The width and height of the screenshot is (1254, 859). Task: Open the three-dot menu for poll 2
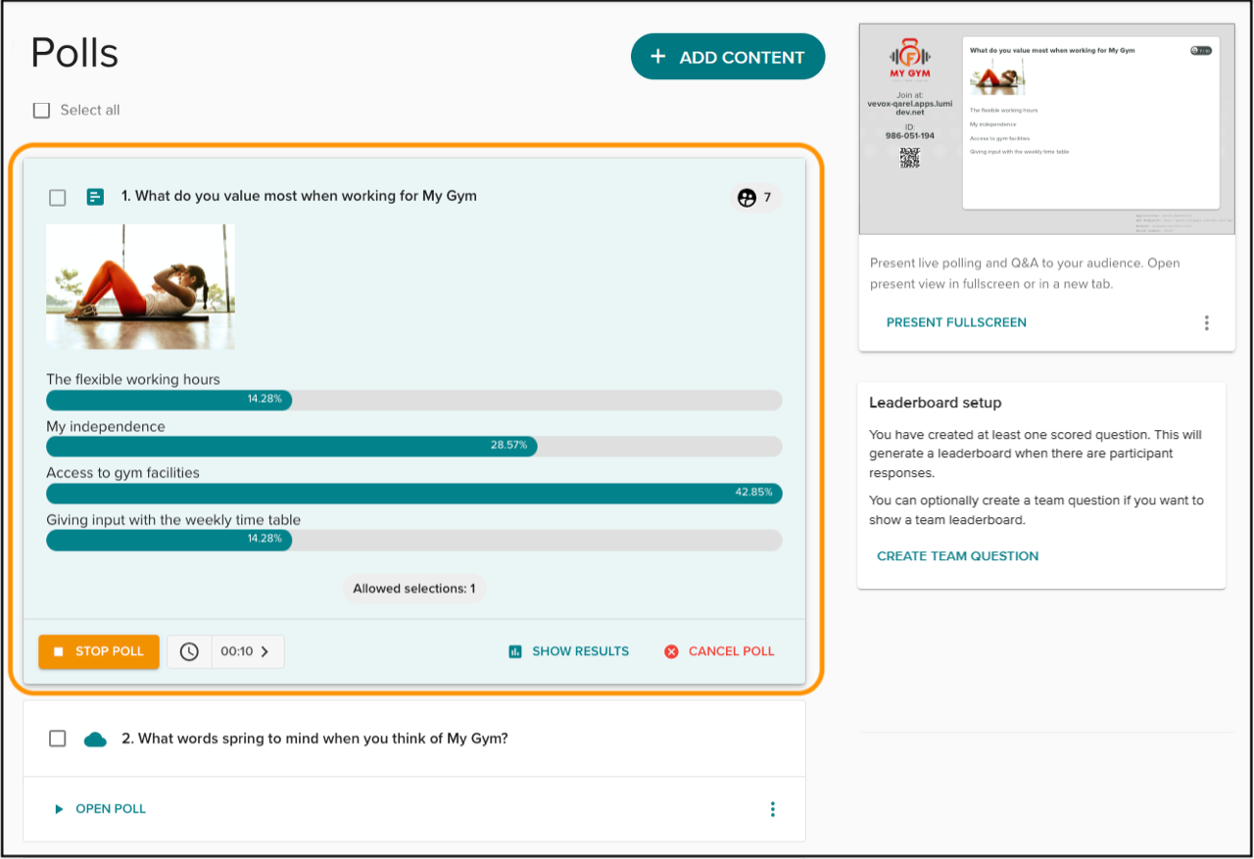click(772, 809)
